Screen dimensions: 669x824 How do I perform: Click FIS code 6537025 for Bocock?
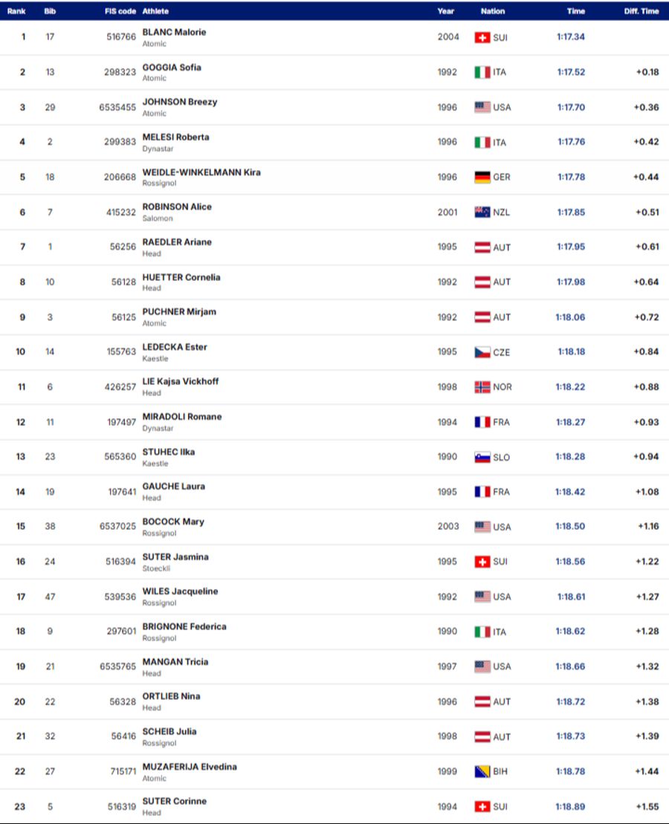pyautogui.click(x=117, y=527)
